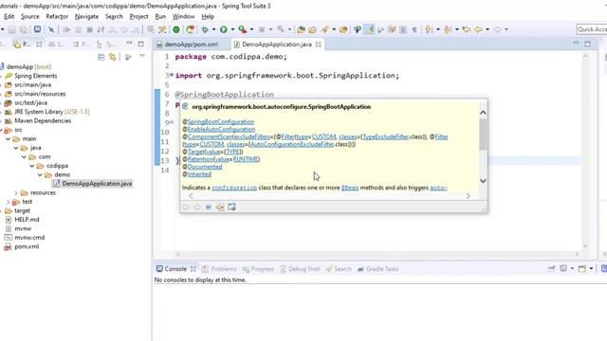Viewport: 607px width, 341px height.
Task: Click the Back navigation yellow arrow
Action: [478, 29]
